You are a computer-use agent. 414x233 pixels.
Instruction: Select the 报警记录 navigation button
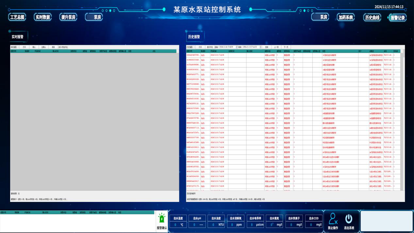tap(398, 18)
